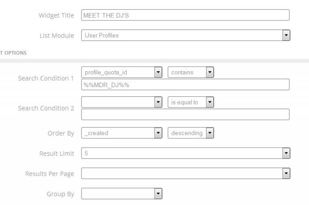Click the 'List Module' label

[x=57, y=35]
